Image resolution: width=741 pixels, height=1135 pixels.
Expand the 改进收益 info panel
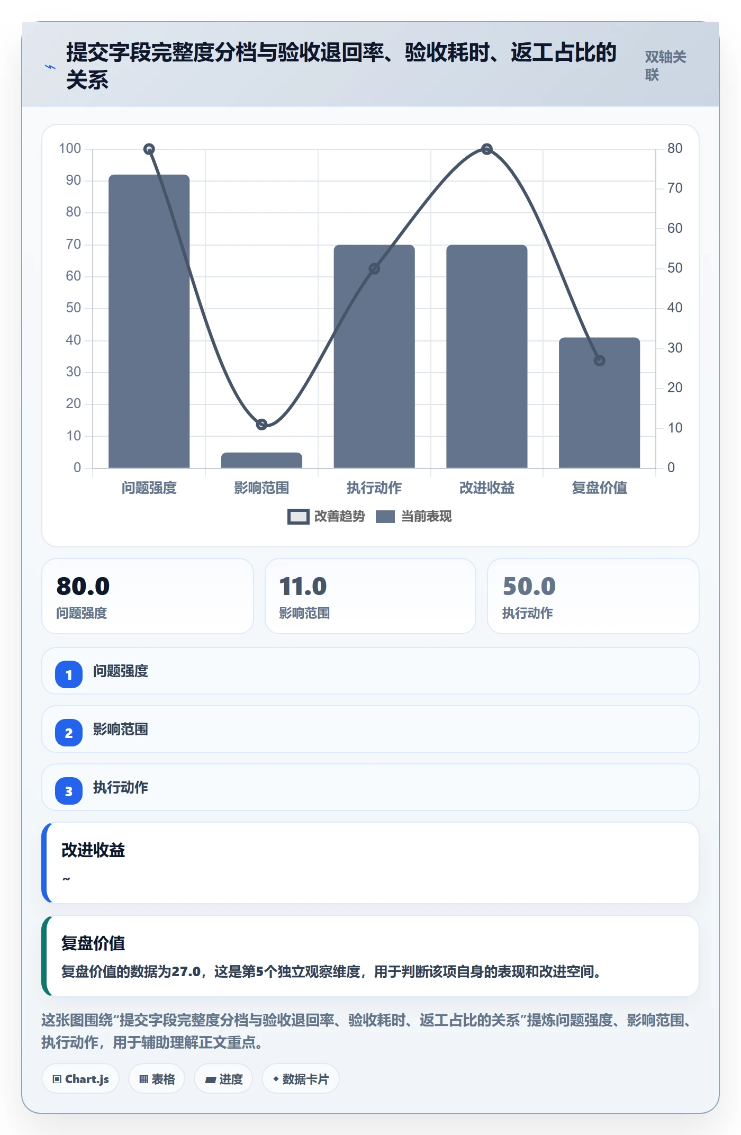click(x=370, y=863)
